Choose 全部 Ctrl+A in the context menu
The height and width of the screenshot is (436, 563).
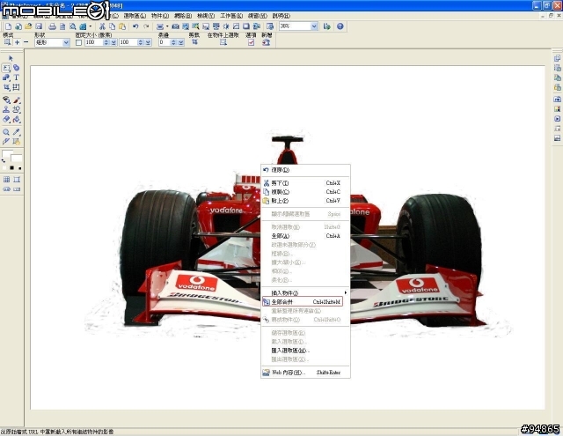305,236
